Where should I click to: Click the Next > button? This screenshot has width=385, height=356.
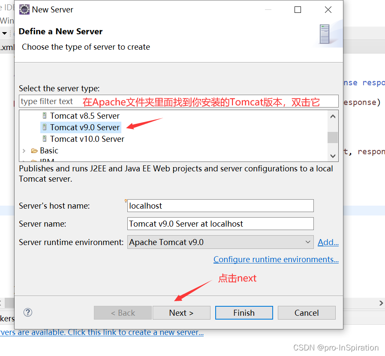coord(181,313)
